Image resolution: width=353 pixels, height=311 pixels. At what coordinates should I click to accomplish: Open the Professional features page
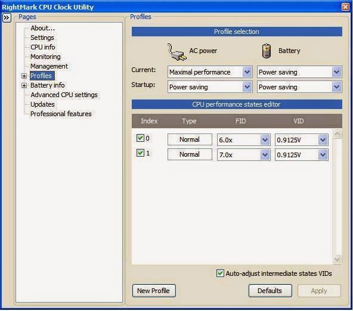61,114
